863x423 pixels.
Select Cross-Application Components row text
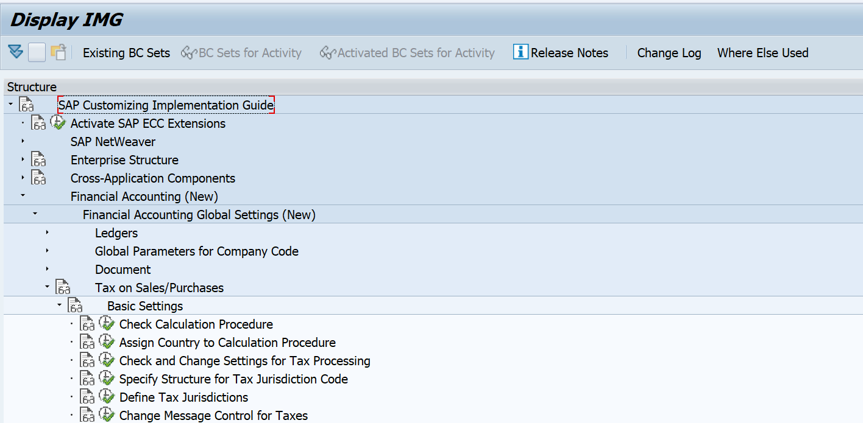tap(153, 178)
